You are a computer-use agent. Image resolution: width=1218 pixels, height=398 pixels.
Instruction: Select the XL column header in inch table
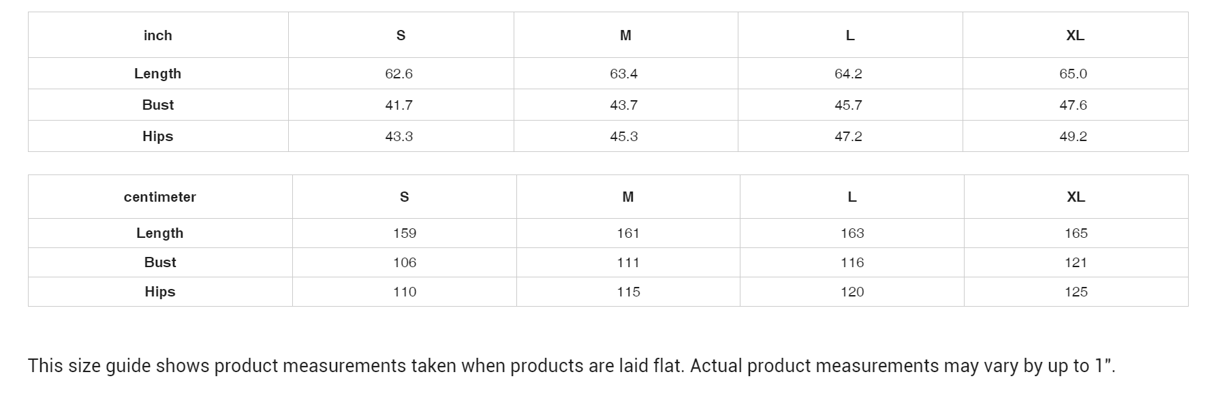point(1075,35)
